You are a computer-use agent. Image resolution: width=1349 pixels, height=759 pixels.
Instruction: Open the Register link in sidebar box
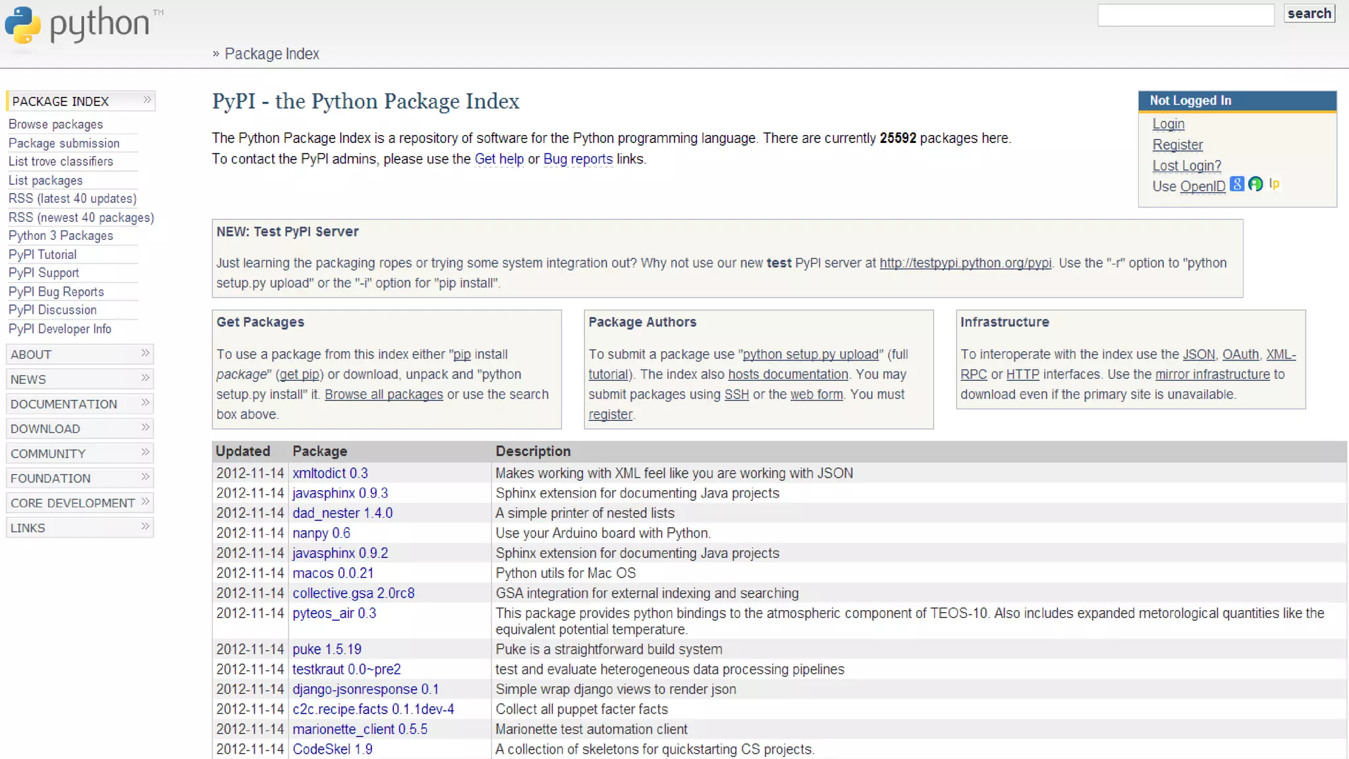[x=1177, y=145]
